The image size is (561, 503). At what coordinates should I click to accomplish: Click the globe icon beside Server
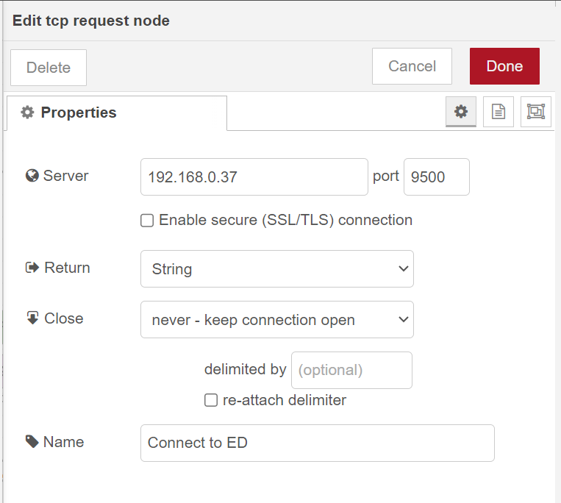click(x=32, y=176)
